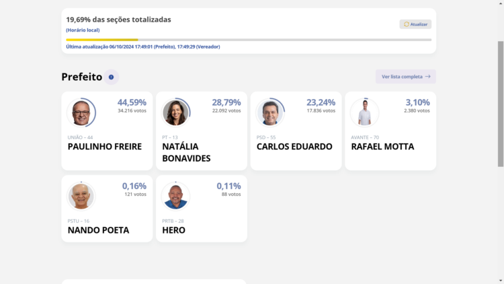Click the scrollbar up arrow

[x=500, y=3]
